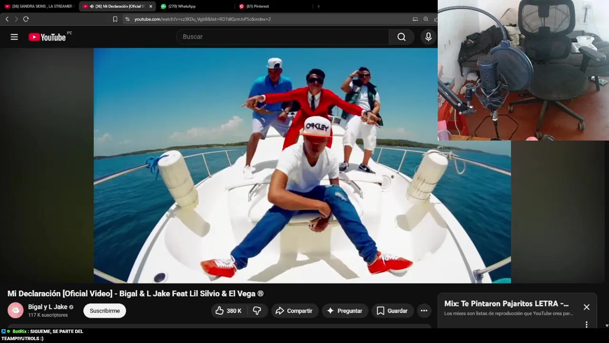The image size is (609, 343).
Task: Bookmark this page with bookmark icon
Action: tap(115, 19)
